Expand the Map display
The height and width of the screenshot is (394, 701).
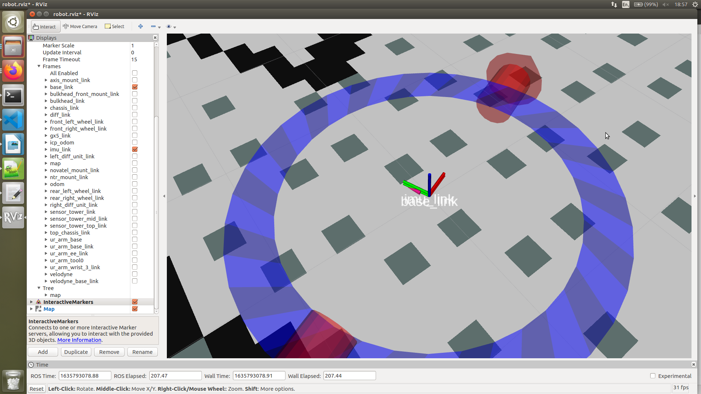coord(31,309)
